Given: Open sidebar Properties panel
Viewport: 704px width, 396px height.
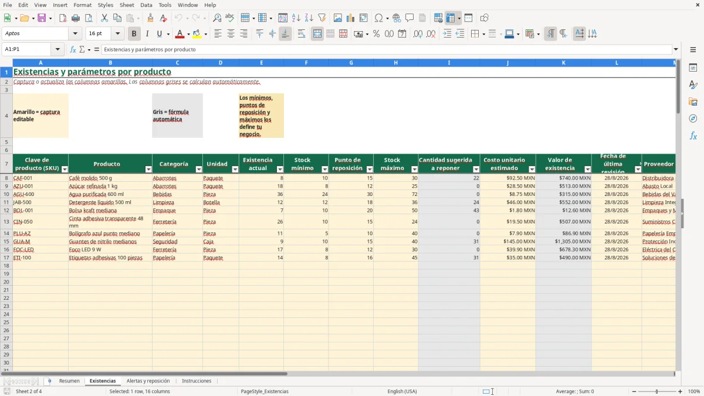Looking at the screenshot, I should pyautogui.click(x=693, y=68).
